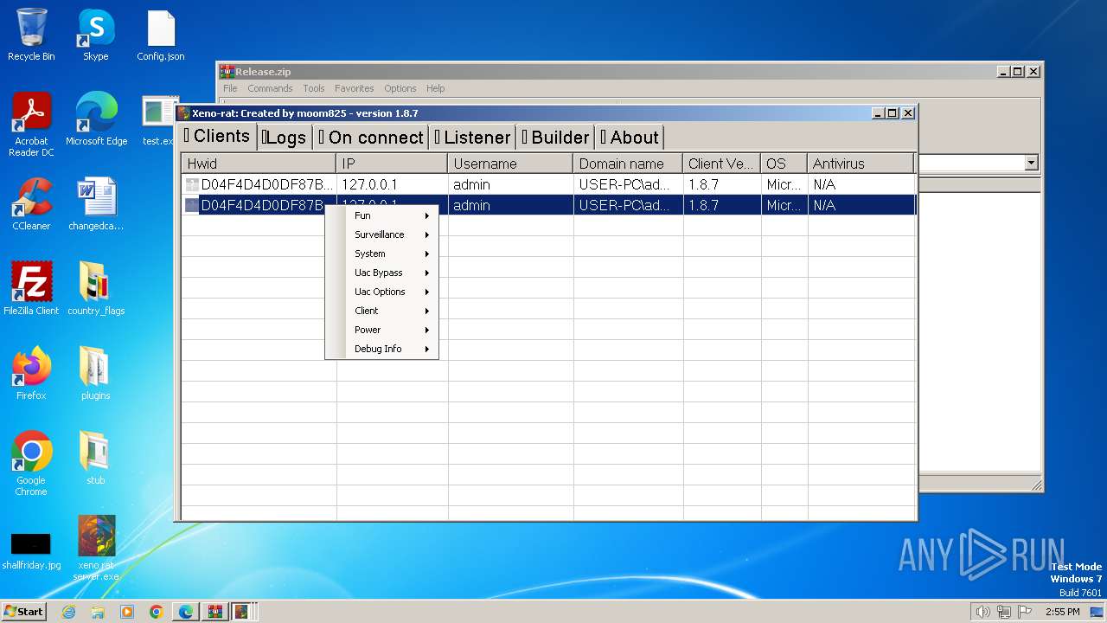Switch to the Edge taskbar button
1107x623 pixels.
186,612
